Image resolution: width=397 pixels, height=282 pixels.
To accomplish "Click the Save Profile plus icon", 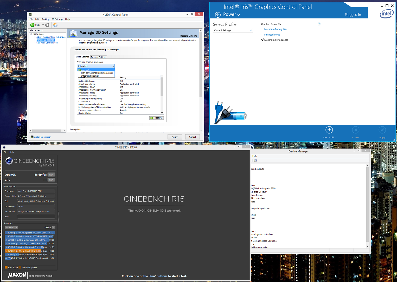I will click(x=329, y=130).
